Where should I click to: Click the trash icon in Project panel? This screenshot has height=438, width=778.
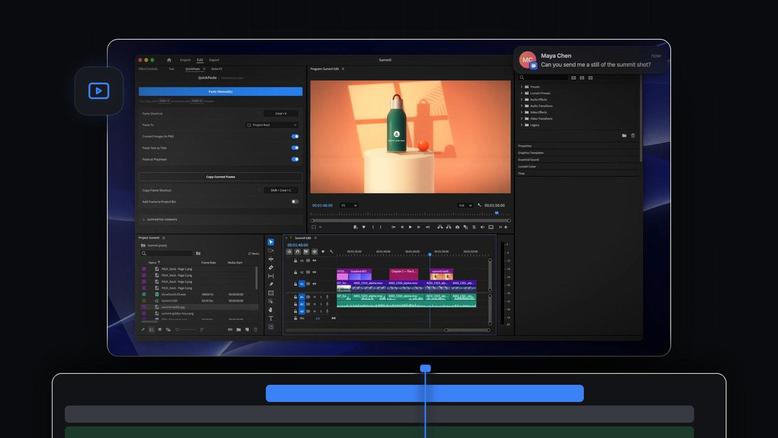(255, 330)
